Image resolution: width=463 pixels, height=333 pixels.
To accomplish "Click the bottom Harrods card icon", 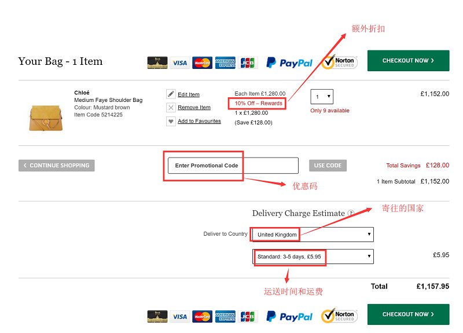I will click(157, 316).
